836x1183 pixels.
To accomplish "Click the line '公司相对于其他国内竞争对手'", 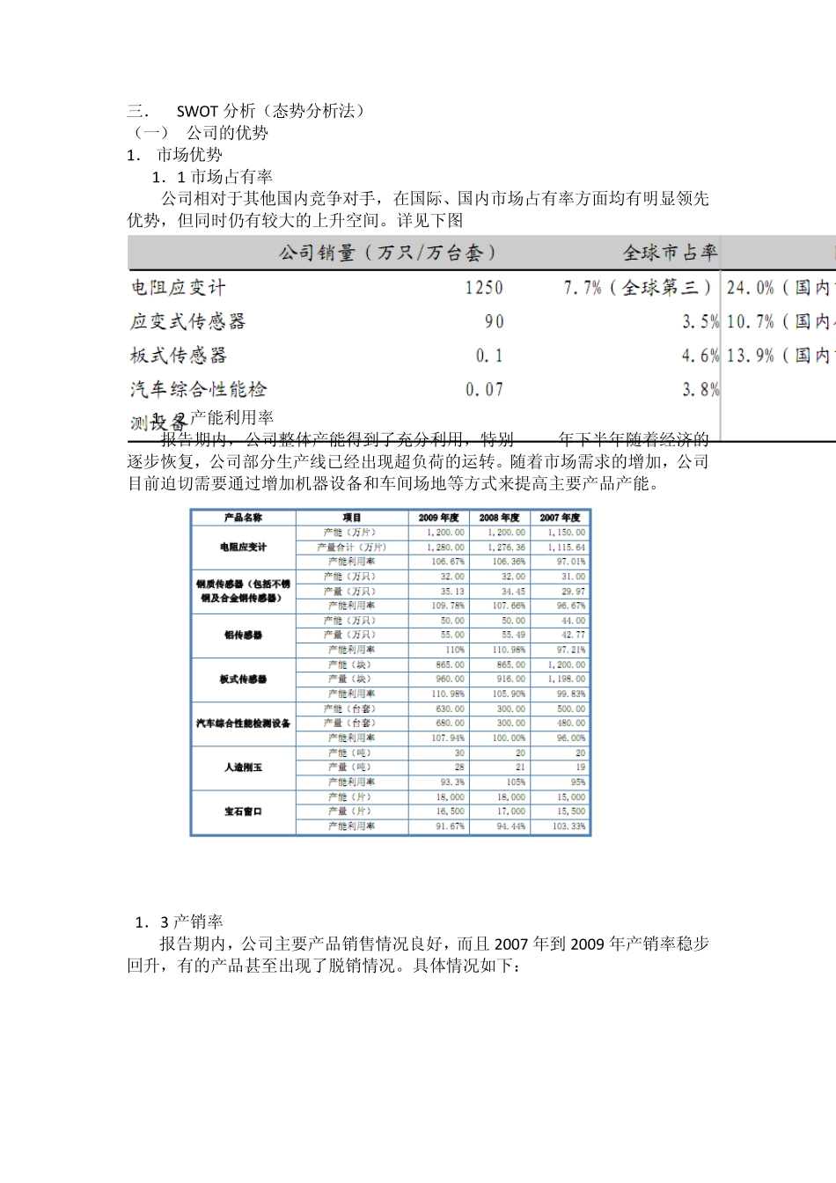I will (435, 199).
